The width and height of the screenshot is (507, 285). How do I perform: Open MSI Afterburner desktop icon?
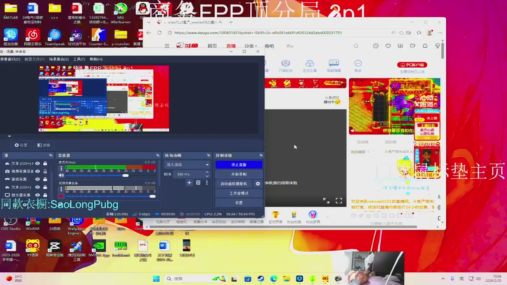click(x=120, y=13)
